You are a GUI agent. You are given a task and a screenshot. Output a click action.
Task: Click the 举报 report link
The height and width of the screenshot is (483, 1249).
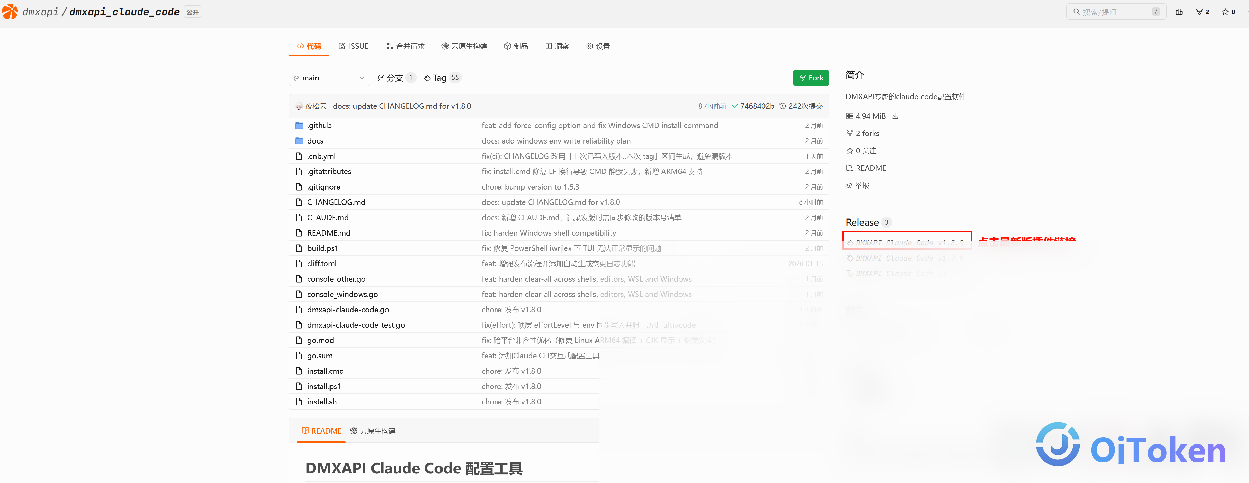coord(858,186)
